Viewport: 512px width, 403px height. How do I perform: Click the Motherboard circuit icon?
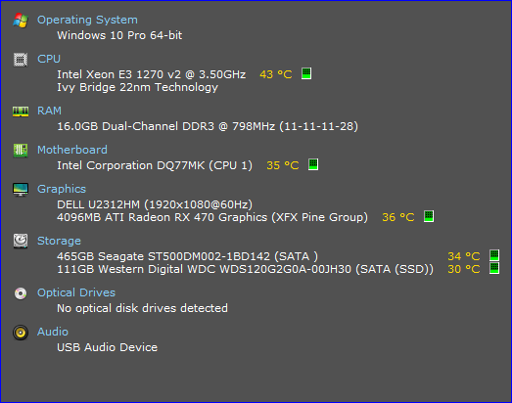pos(21,151)
